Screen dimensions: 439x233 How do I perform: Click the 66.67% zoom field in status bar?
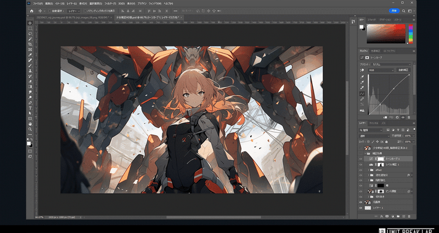click(39, 217)
